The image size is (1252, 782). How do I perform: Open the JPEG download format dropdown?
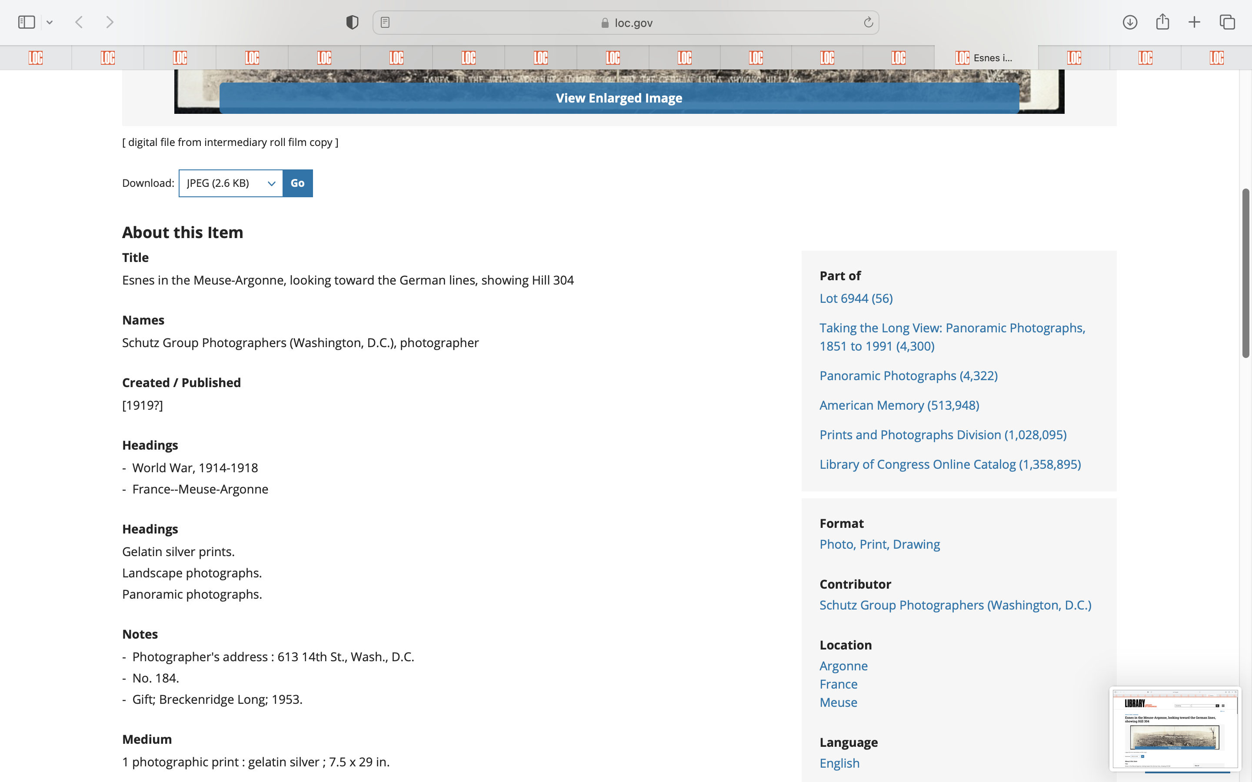pos(231,183)
